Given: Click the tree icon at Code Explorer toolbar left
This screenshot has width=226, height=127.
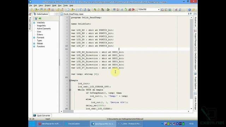Looking at the screenshot, I should [x=36, y=18].
